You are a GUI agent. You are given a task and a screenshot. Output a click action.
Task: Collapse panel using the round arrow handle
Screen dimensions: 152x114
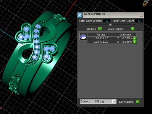pos(111,25)
